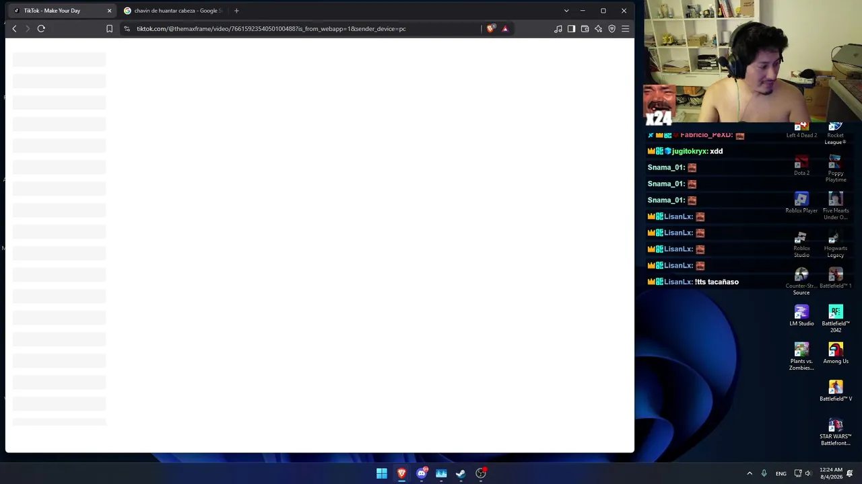Select the Plants vs. Zombies desktop shortcut
This screenshot has width=862, height=484.
[801, 357]
